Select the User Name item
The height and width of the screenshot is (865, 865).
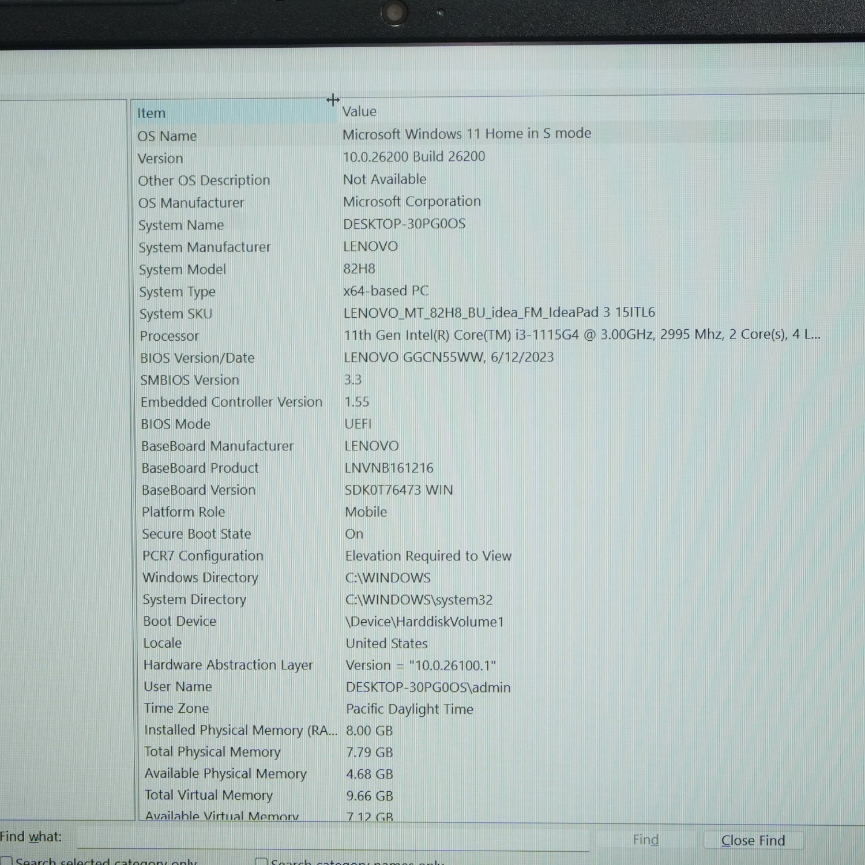click(178, 686)
